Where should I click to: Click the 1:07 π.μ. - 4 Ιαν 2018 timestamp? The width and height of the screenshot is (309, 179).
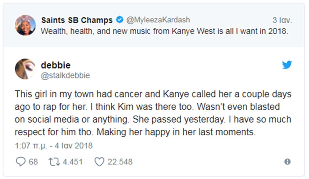pyautogui.click(x=53, y=146)
